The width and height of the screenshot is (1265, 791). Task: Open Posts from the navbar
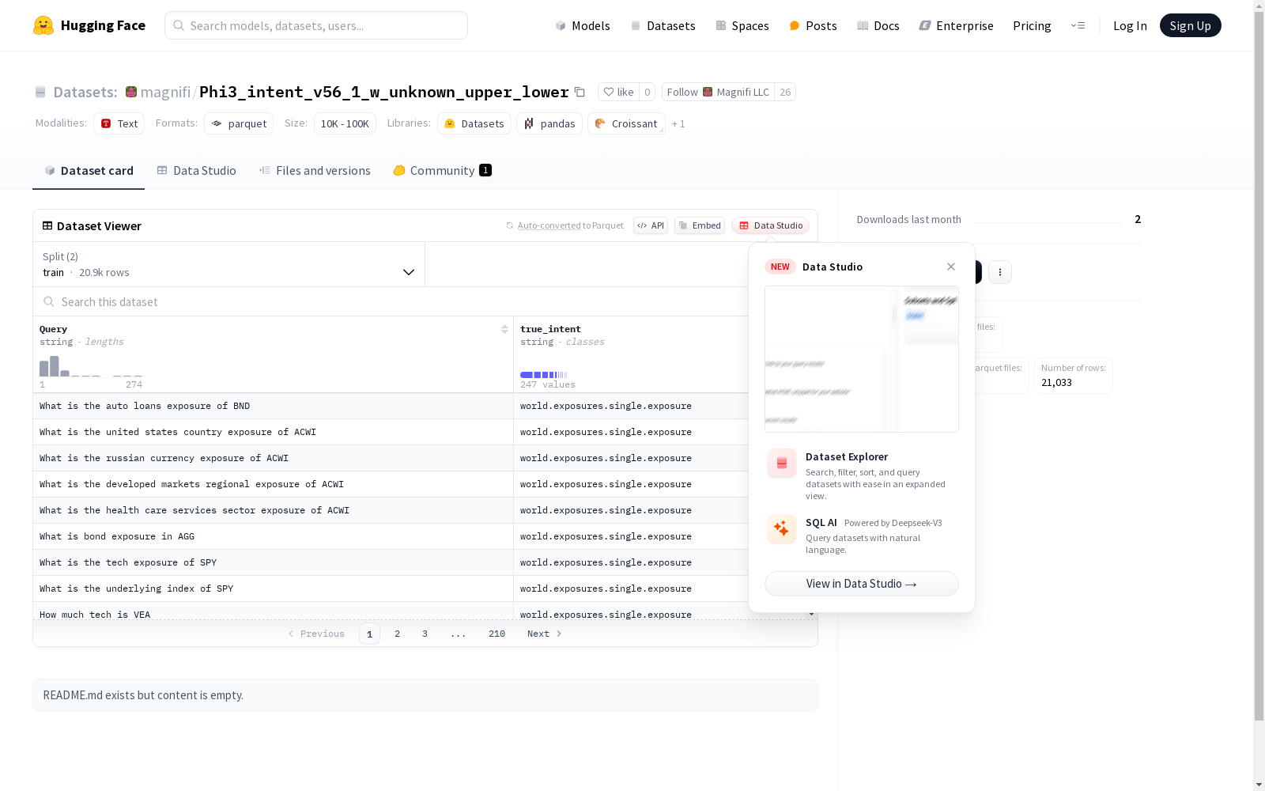813,25
